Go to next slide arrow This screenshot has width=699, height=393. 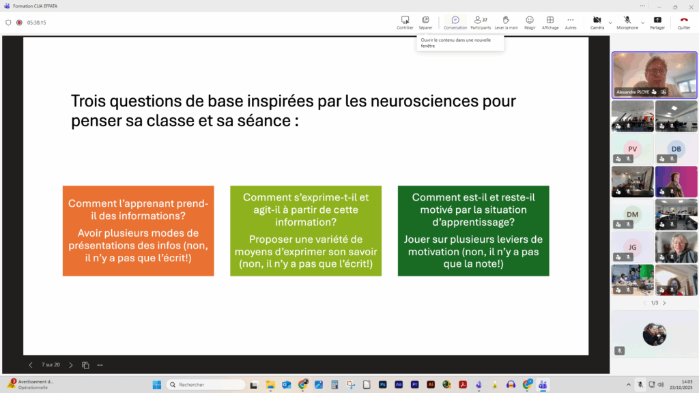point(70,365)
